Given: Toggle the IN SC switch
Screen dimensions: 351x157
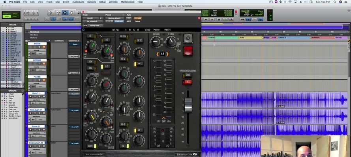Looking at the screenshot, I should (139, 41).
